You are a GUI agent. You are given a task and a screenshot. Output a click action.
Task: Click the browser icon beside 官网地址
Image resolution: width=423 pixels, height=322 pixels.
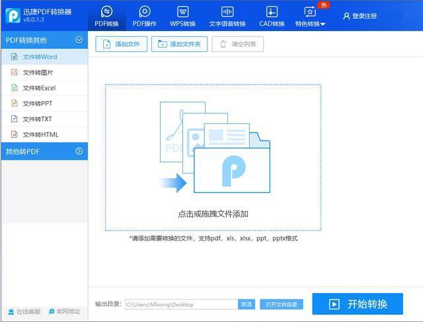[x=52, y=311]
